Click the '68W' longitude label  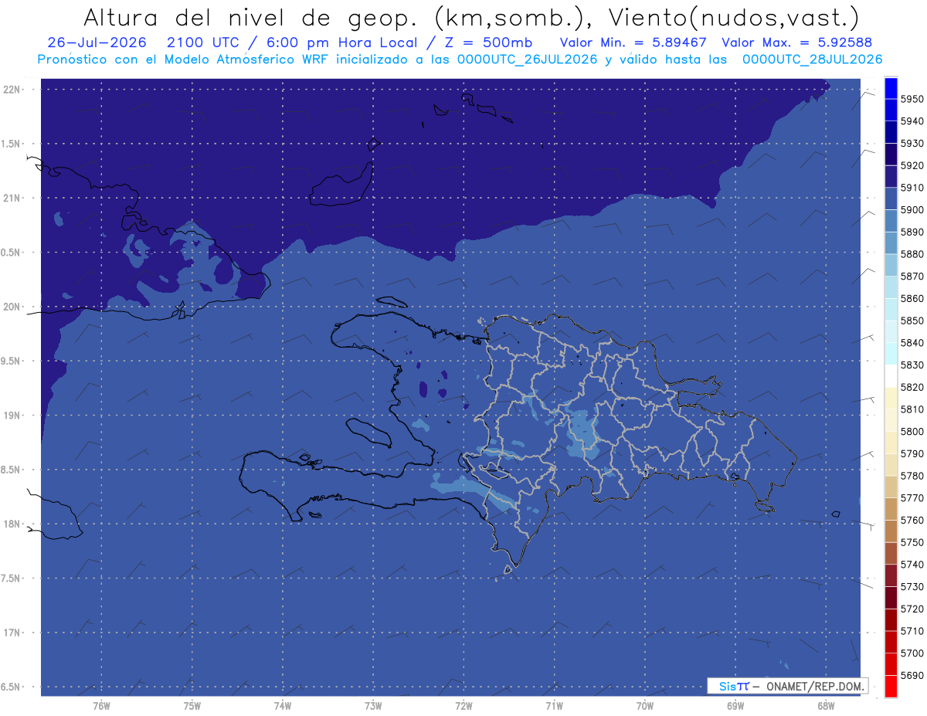click(826, 706)
